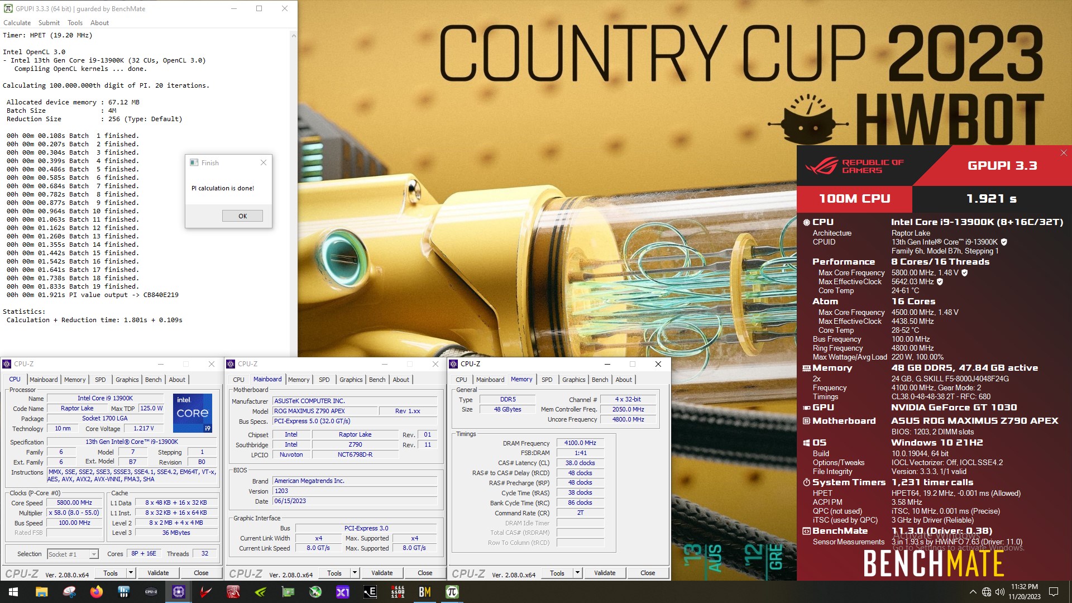Open the volume speaker tray icon

click(x=999, y=592)
